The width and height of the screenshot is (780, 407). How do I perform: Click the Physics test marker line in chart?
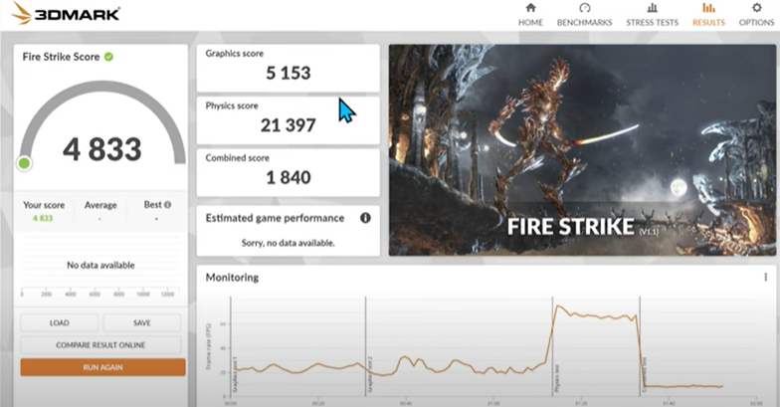click(x=552, y=346)
